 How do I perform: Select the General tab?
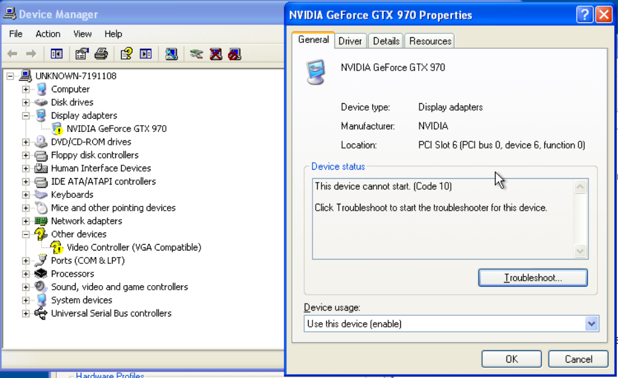[313, 40]
